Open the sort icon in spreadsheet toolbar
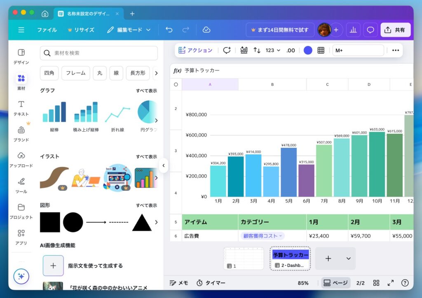The width and height of the screenshot is (422, 298). [257, 50]
